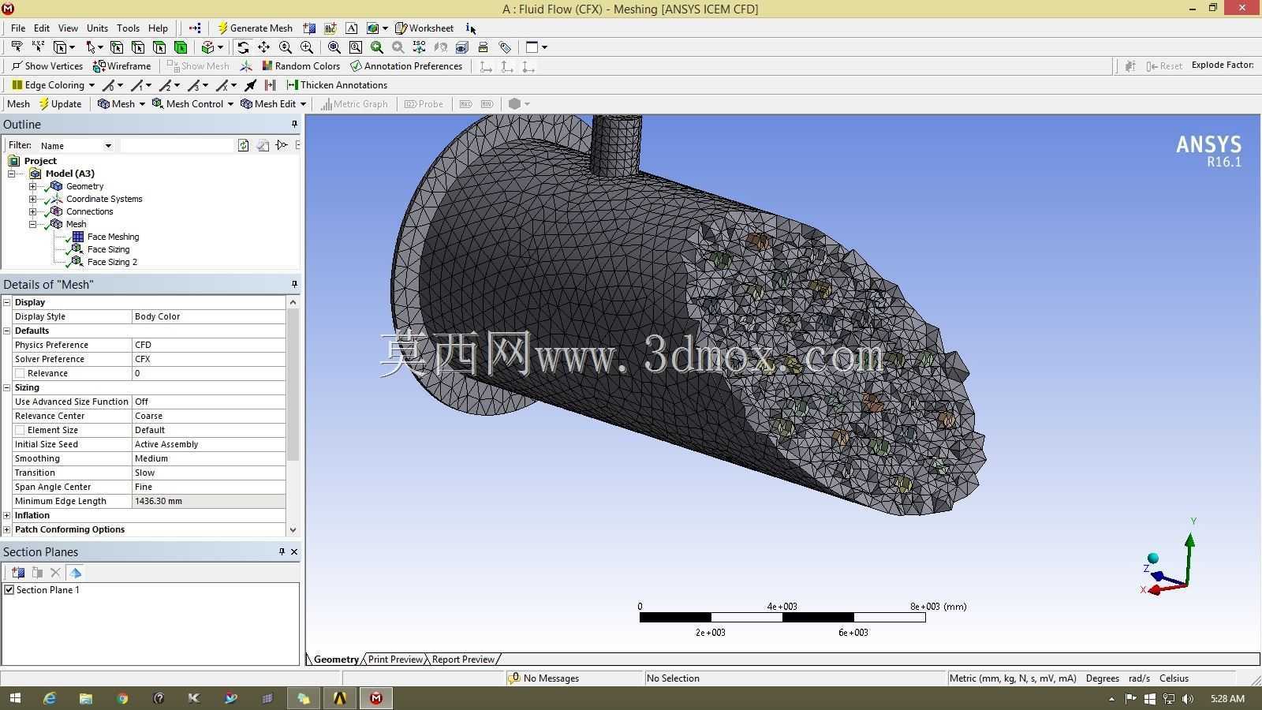
Task: Collapse Mesh tree node
Action: point(32,224)
